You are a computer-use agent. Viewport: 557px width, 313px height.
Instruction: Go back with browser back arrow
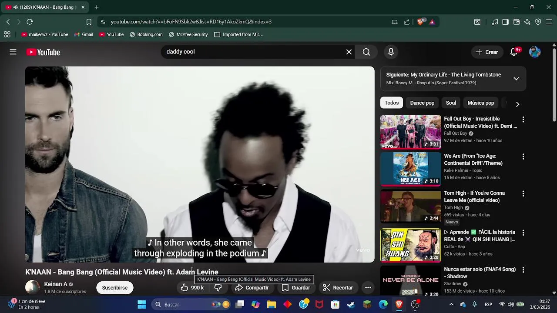coord(8,22)
